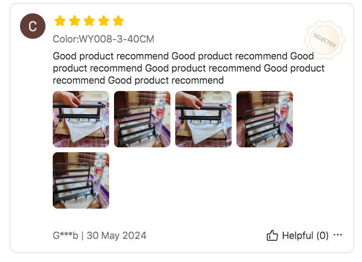Open the three-dot more options menu
Viewport: 362px width, 262px height.
point(338,235)
